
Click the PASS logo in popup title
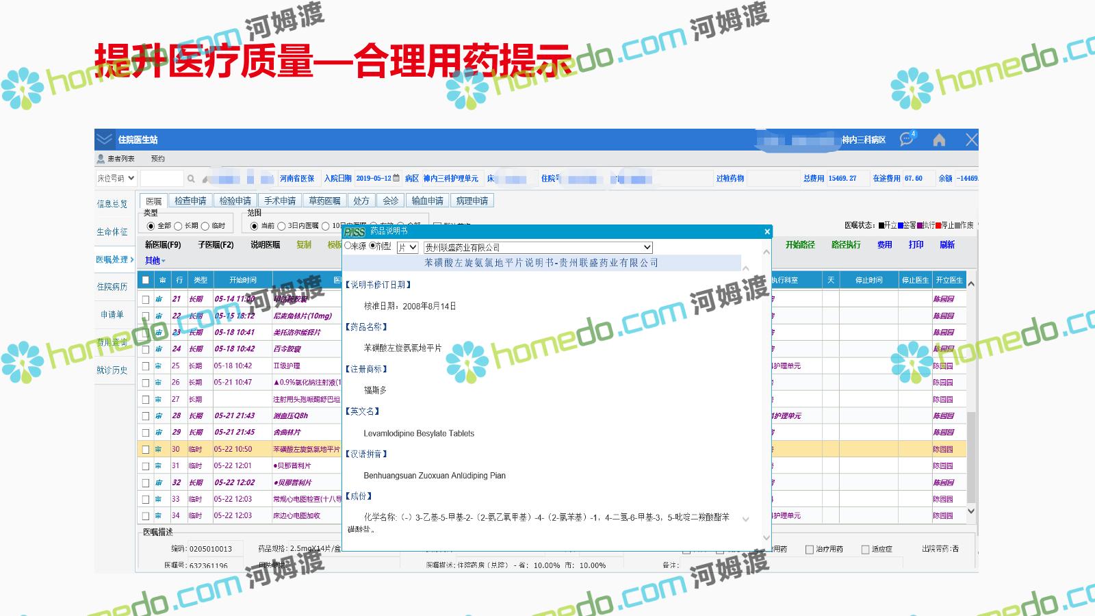click(355, 232)
